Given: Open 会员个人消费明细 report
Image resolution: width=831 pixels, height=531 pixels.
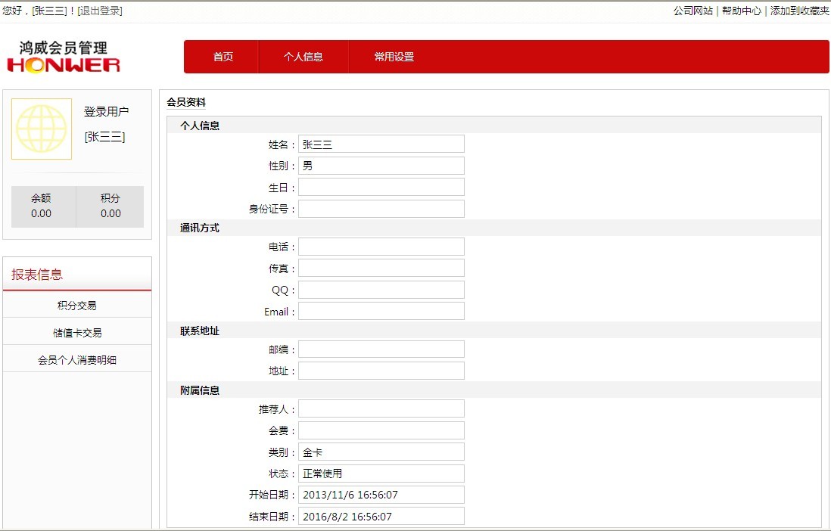Looking at the screenshot, I should click(77, 360).
